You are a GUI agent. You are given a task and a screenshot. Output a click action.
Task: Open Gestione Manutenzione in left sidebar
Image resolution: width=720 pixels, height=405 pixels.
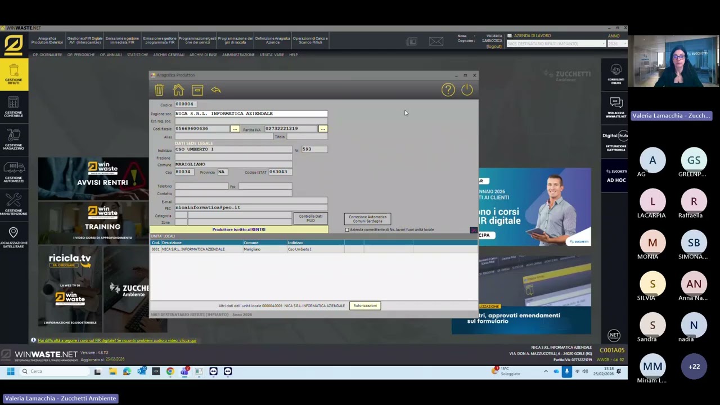coord(13,204)
